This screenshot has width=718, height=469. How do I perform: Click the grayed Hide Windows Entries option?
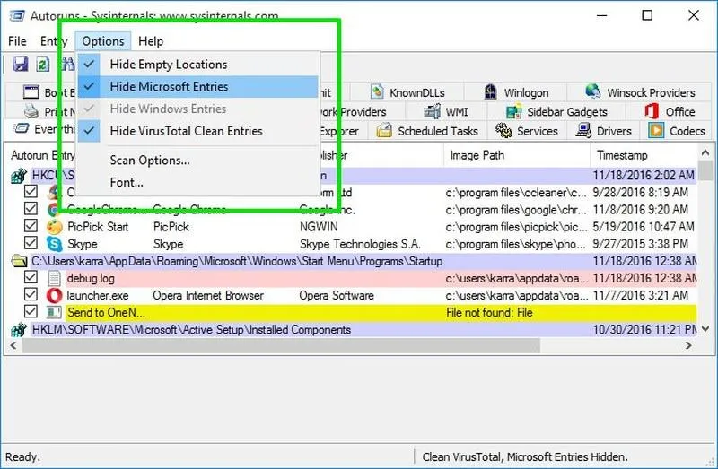click(197, 109)
